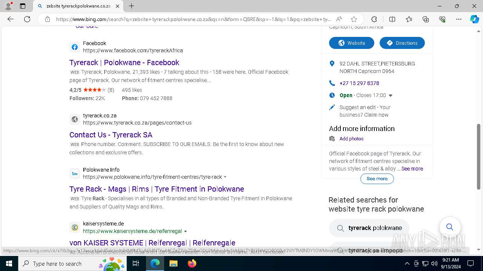Expand opening hours dropdown arrow
This screenshot has width=483, height=271.
click(x=391, y=96)
